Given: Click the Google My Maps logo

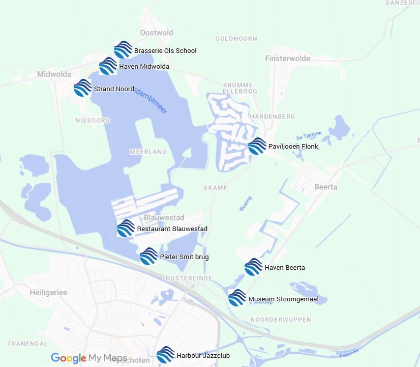Looking at the screenshot, I should 89,358.
